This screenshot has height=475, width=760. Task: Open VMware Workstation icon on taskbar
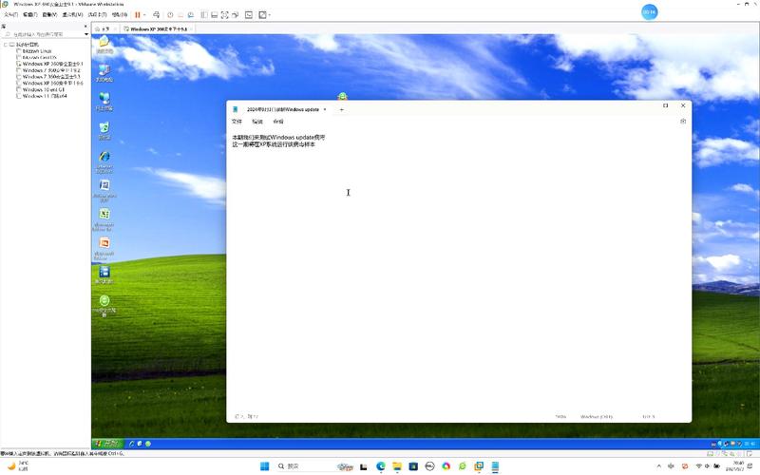click(479, 466)
